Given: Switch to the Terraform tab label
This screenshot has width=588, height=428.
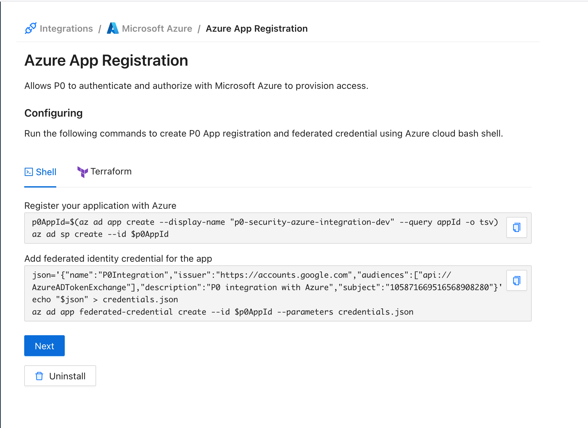Looking at the screenshot, I should tap(111, 172).
